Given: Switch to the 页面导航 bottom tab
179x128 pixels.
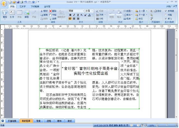Looking at the screenshot, I should click(12, 121).
